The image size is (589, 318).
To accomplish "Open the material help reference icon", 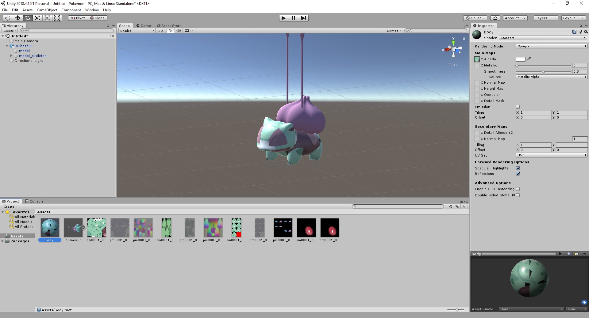I will tap(574, 32).
